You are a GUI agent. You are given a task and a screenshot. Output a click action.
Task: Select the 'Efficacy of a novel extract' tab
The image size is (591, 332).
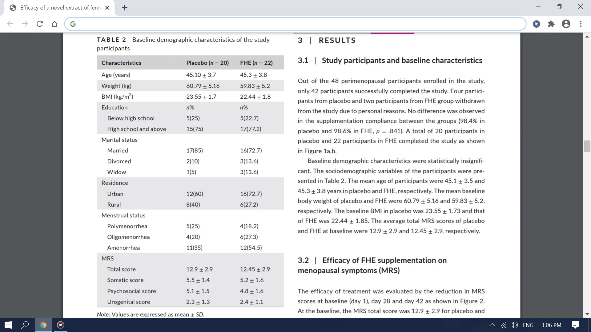(59, 8)
